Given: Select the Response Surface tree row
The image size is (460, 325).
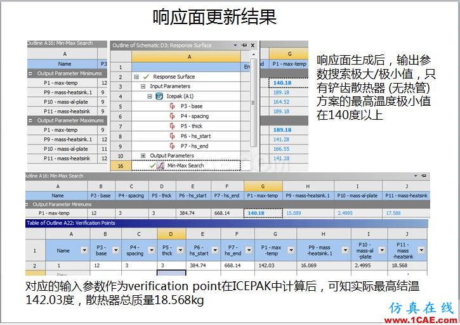Looking at the screenshot, I should point(186,77).
